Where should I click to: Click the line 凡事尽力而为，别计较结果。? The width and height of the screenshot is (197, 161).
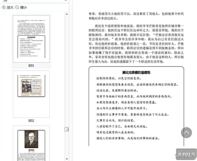(116, 120)
